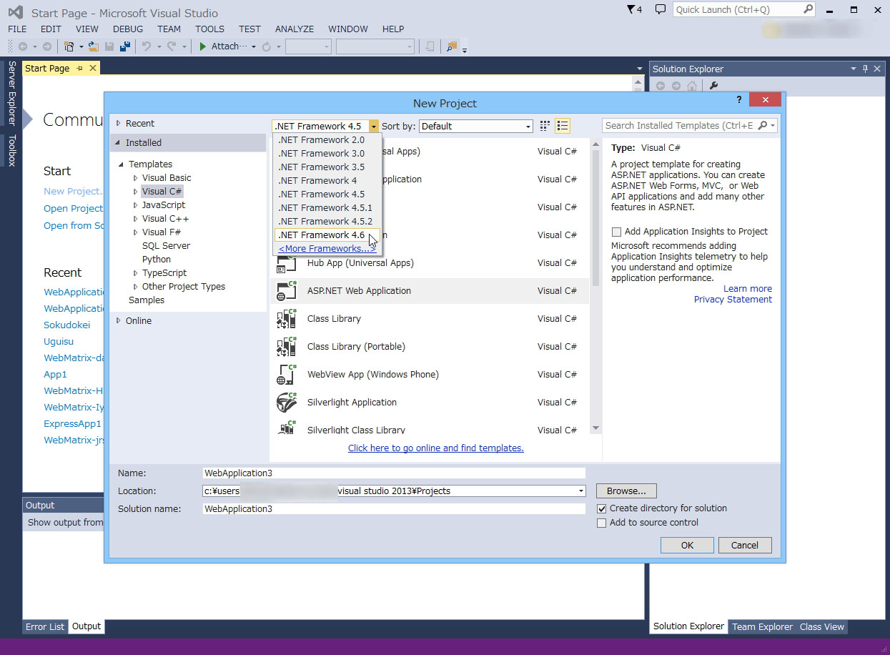This screenshot has height=655, width=890.
Task: Uncheck Create directory for solution
Action: [x=601, y=508]
